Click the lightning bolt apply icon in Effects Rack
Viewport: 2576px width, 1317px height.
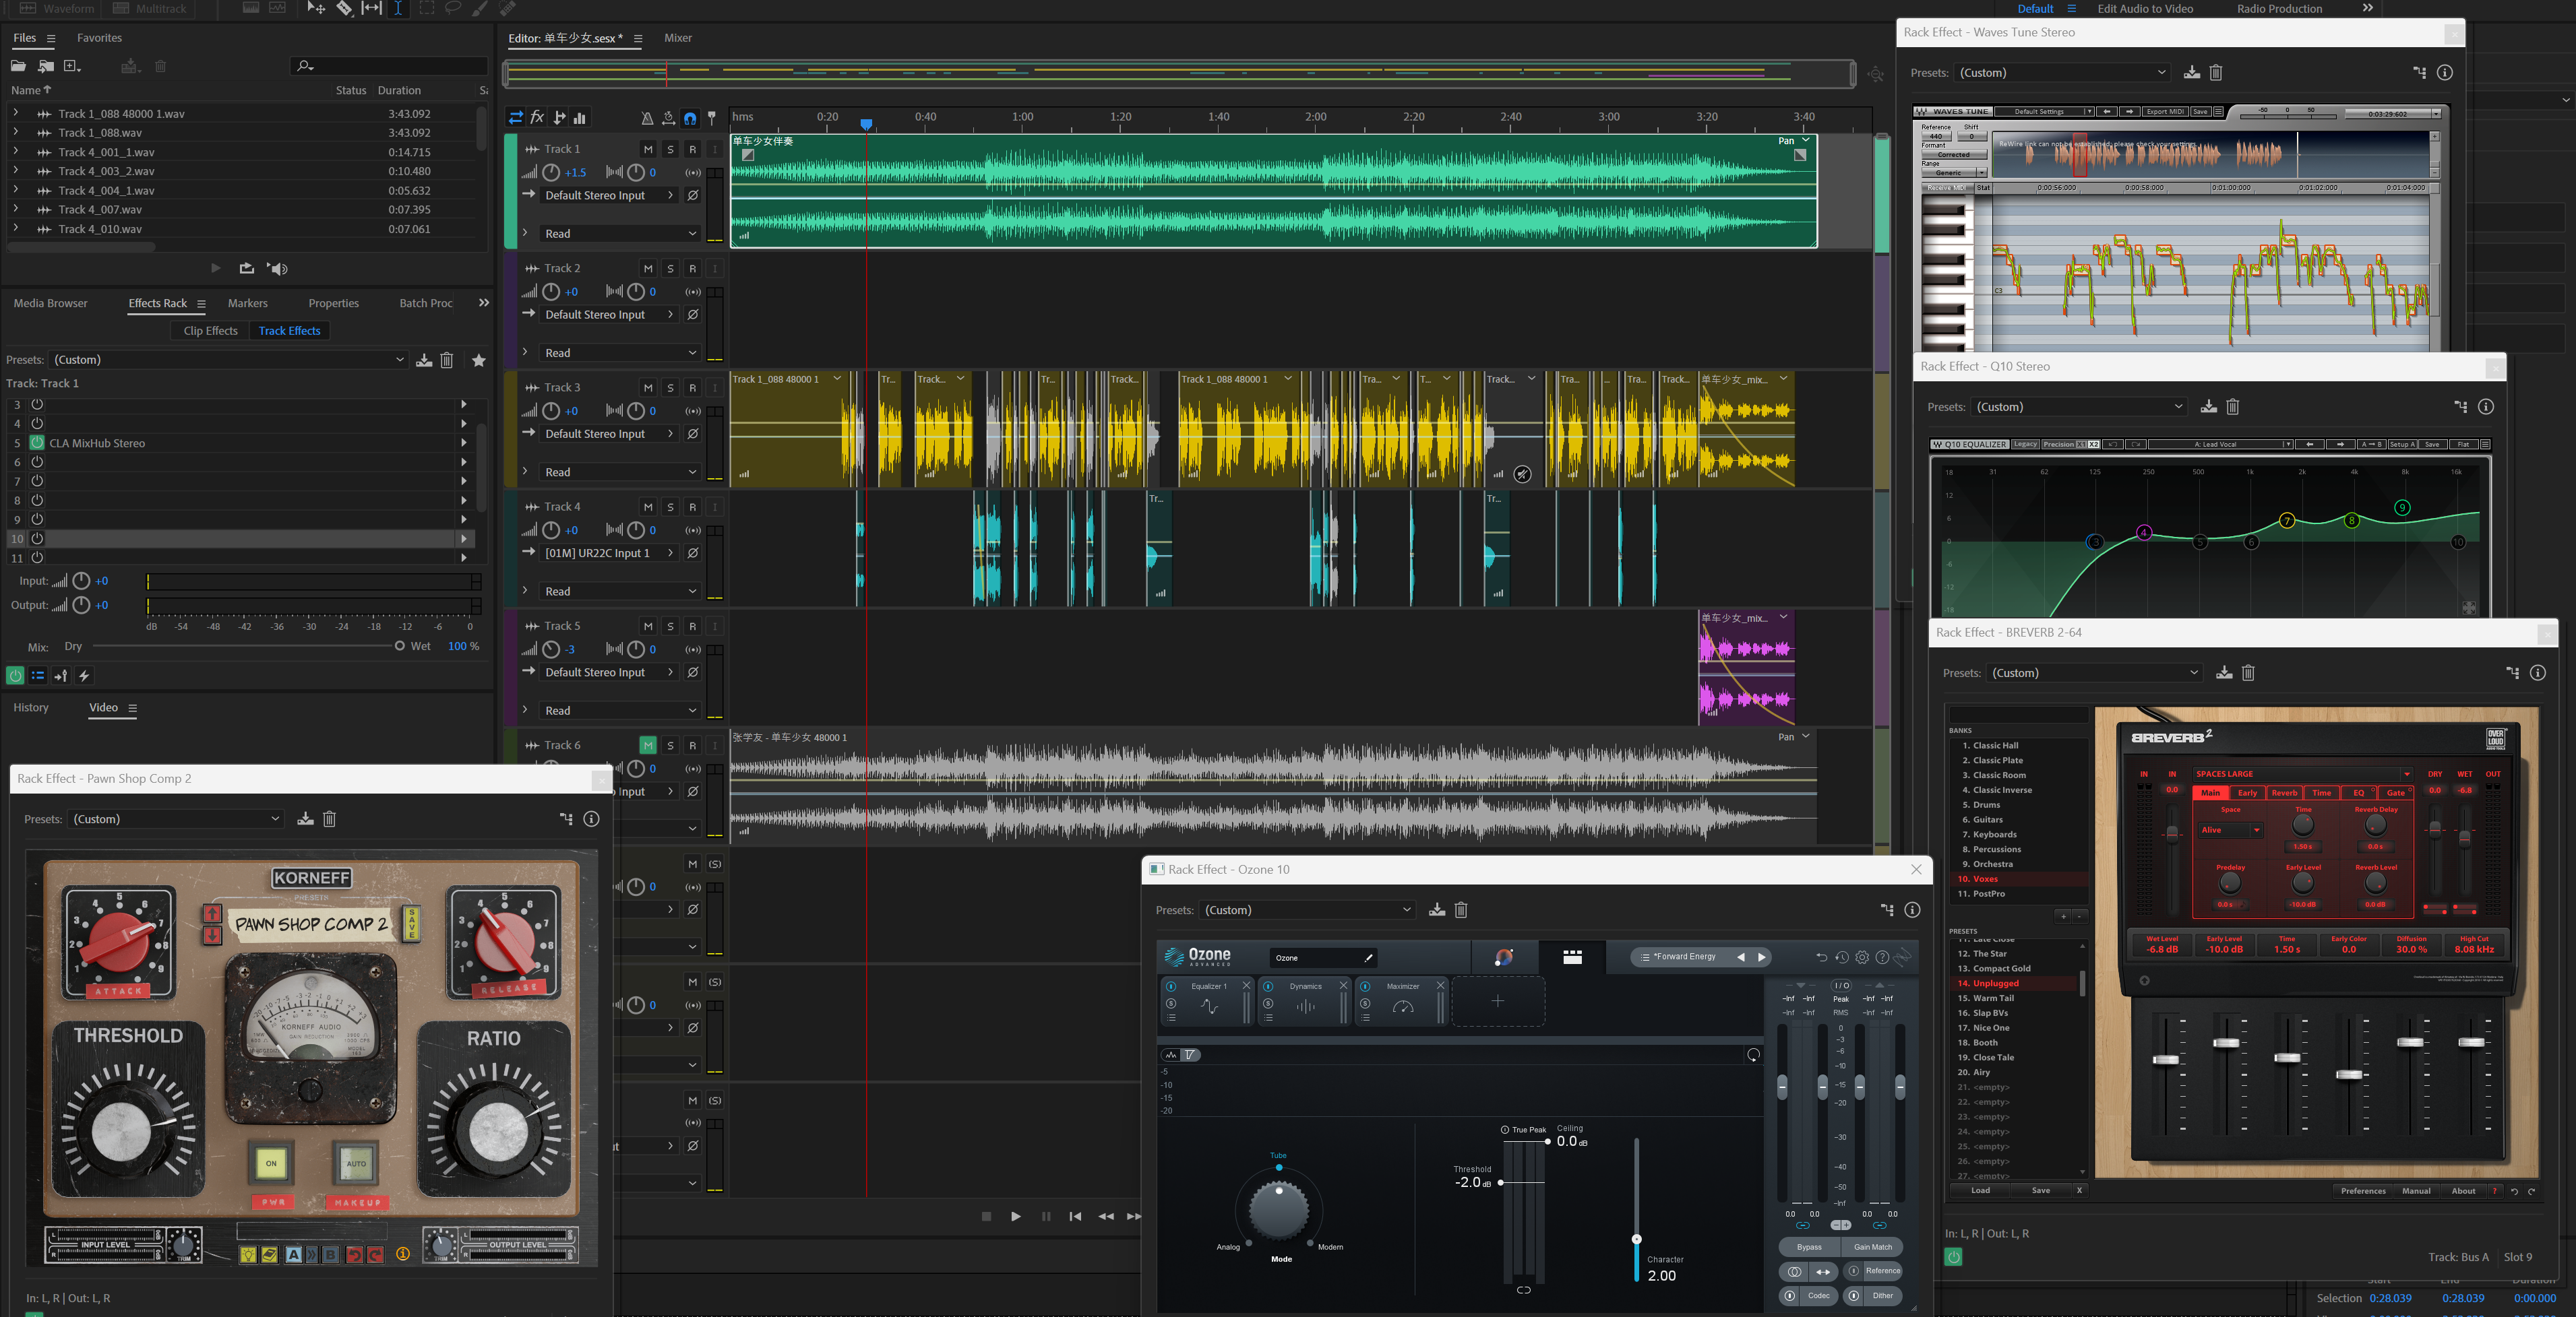point(84,676)
